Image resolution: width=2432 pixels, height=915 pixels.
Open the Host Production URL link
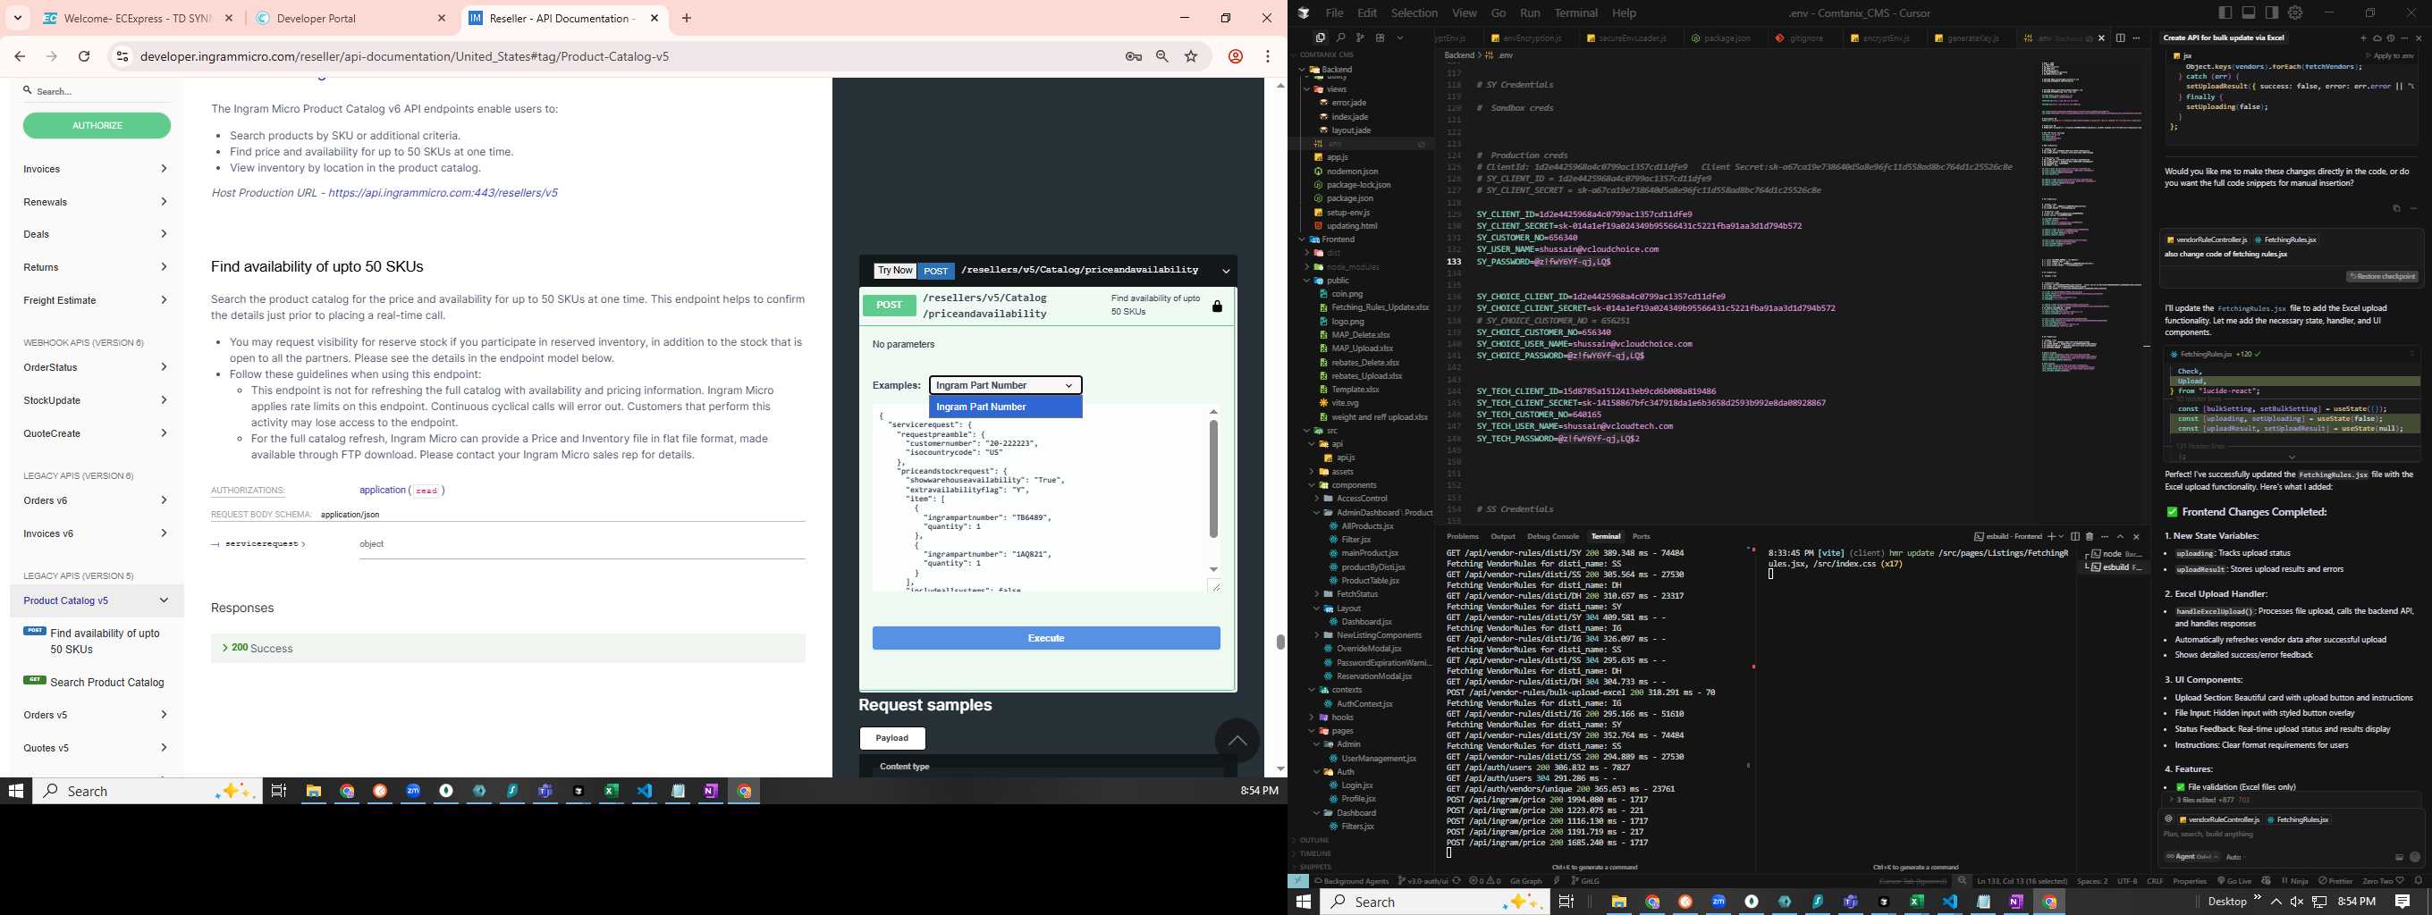(443, 192)
